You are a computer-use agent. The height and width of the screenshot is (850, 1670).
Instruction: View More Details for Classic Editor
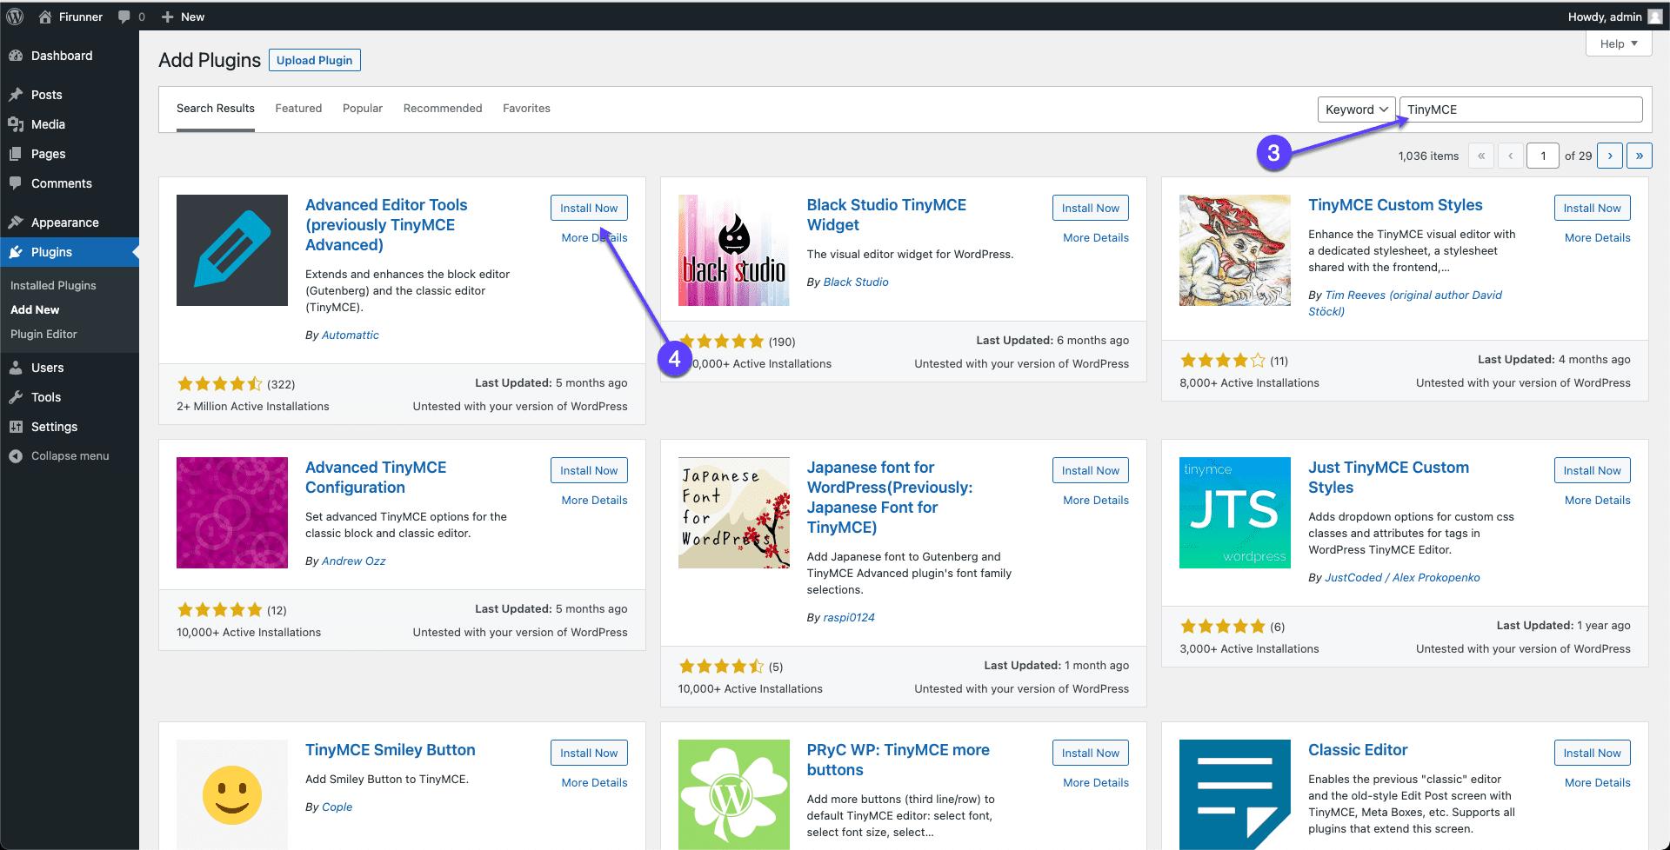1597,782
